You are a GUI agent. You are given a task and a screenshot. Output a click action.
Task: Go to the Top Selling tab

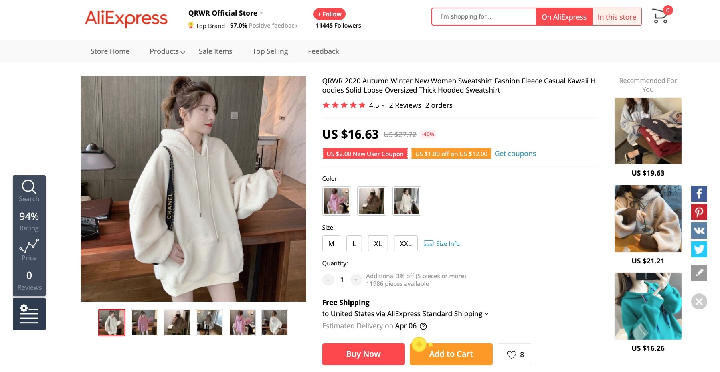tap(270, 51)
